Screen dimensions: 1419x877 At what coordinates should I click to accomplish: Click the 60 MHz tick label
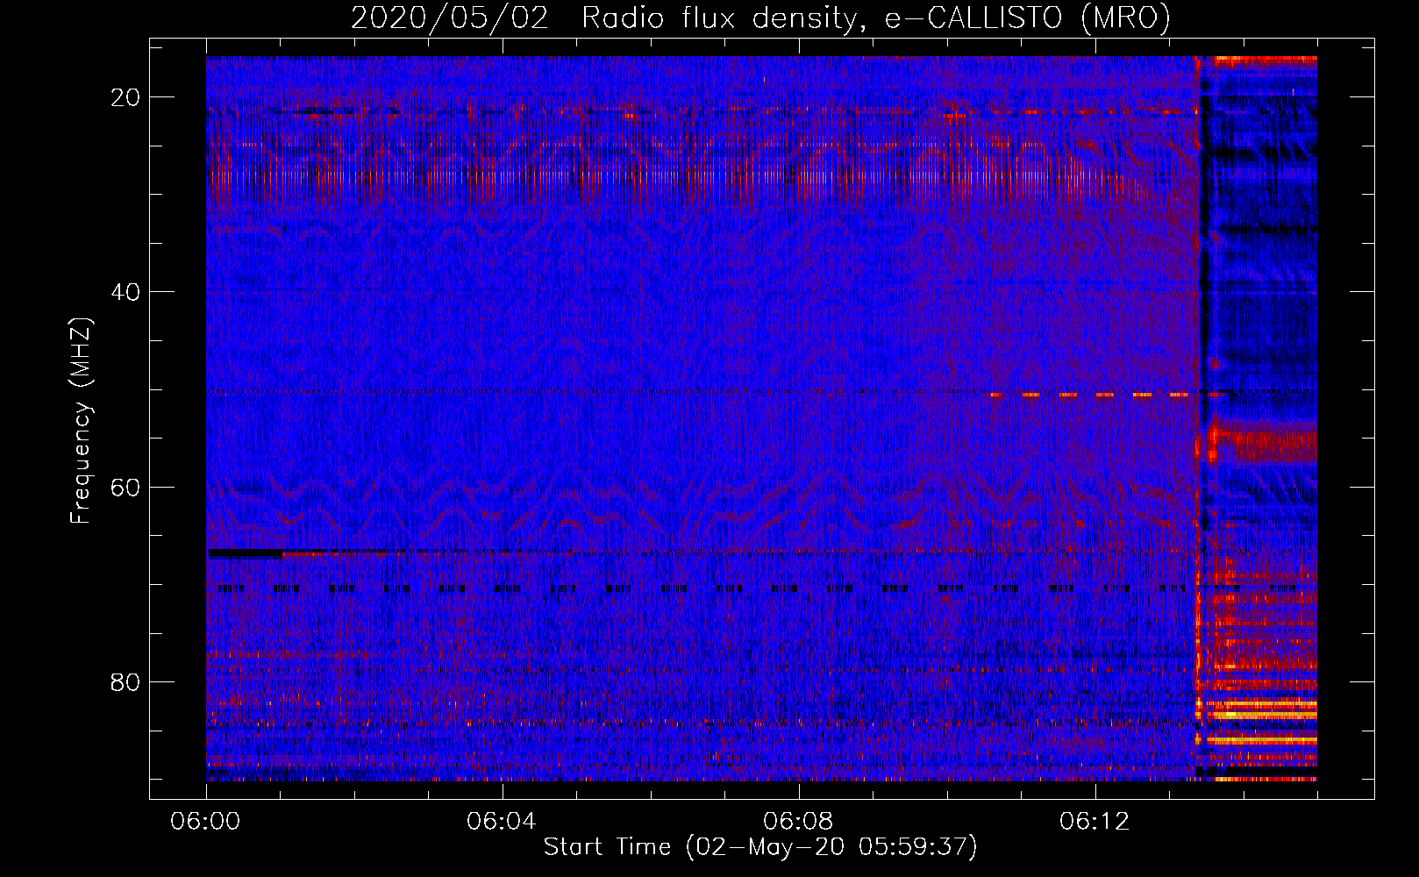point(125,487)
